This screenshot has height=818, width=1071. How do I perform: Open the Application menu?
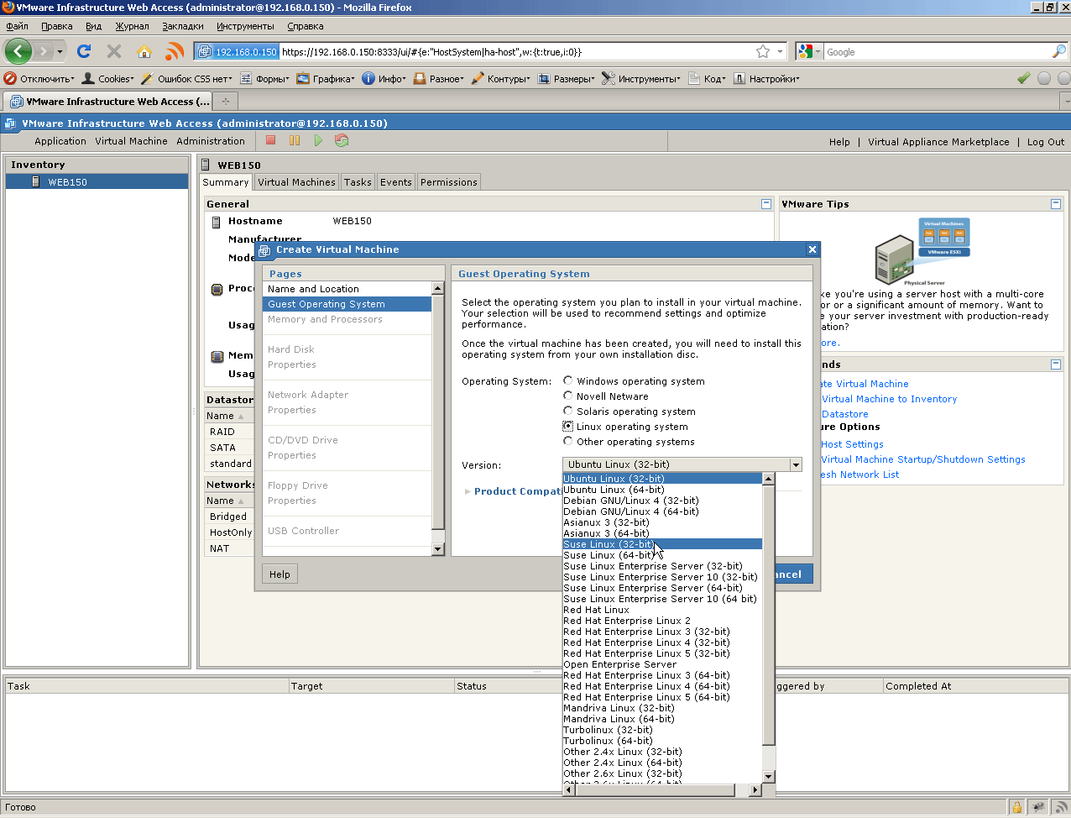60,141
